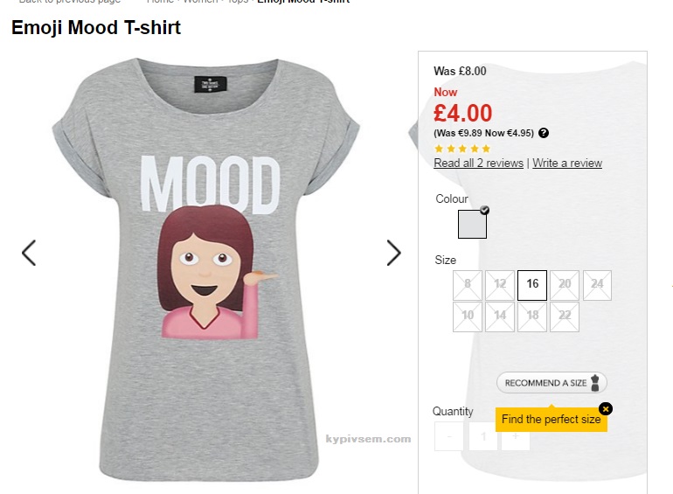Open 'Read all 2 reviews' link
673x494 pixels.
pos(478,164)
